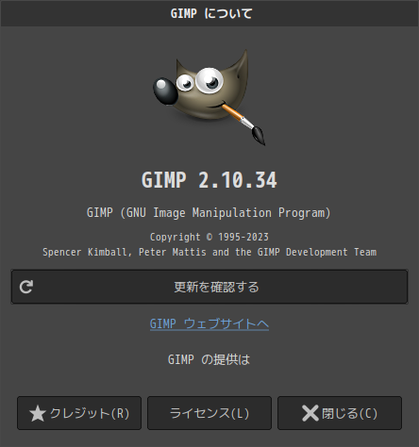Open the クレジット(R) credits button
This screenshot has height=447, width=419.
tap(79, 413)
